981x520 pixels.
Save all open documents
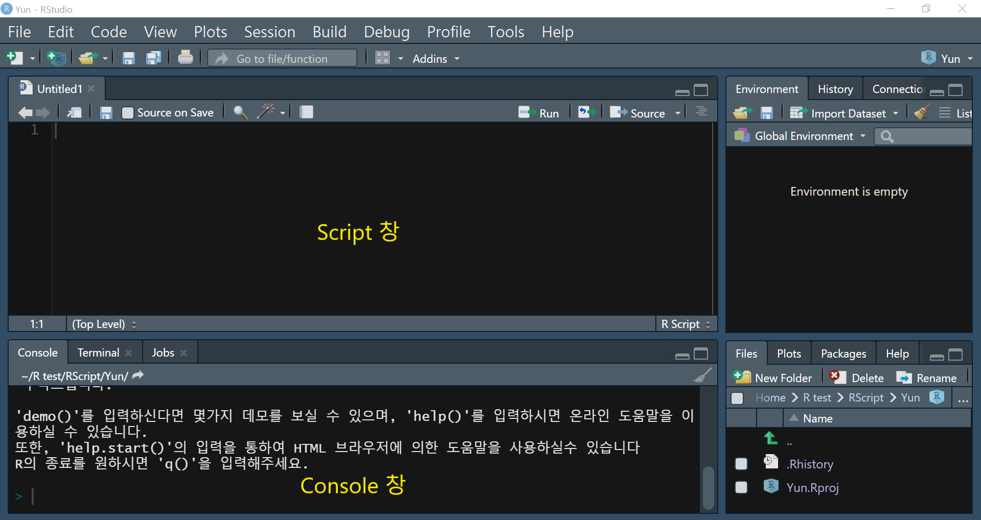pos(153,58)
